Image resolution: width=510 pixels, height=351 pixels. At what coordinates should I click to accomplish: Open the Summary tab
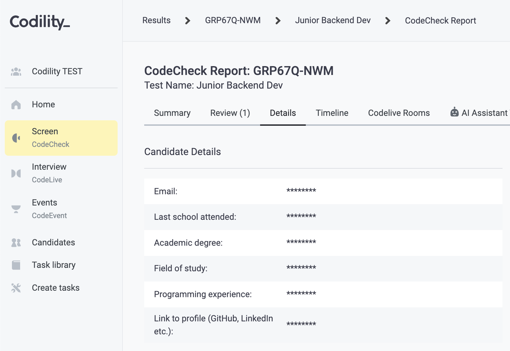click(x=172, y=113)
